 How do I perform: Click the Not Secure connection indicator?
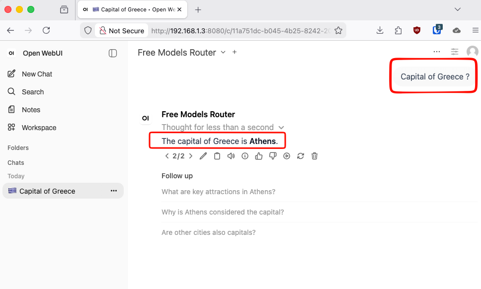[121, 31]
